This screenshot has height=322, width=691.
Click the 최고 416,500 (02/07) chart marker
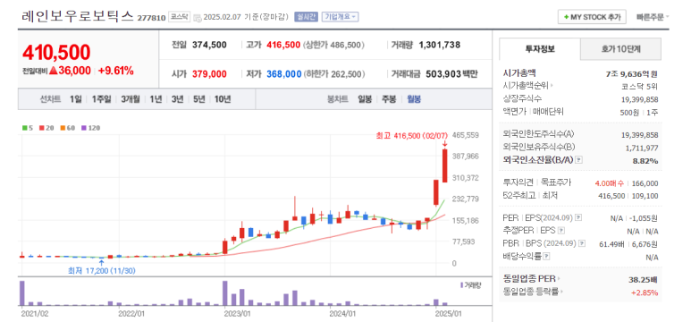[412, 137]
